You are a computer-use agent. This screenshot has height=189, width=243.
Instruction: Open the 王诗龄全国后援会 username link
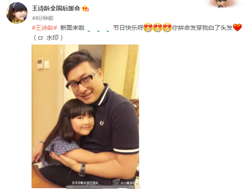click(x=56, y=8)
